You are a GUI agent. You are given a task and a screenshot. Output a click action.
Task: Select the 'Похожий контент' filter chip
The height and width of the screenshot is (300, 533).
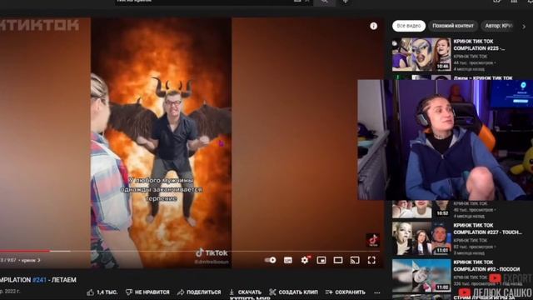coord(453,26)
